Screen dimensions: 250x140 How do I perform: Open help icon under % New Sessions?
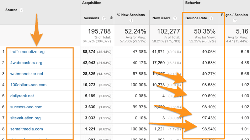(x=131, y=20)
